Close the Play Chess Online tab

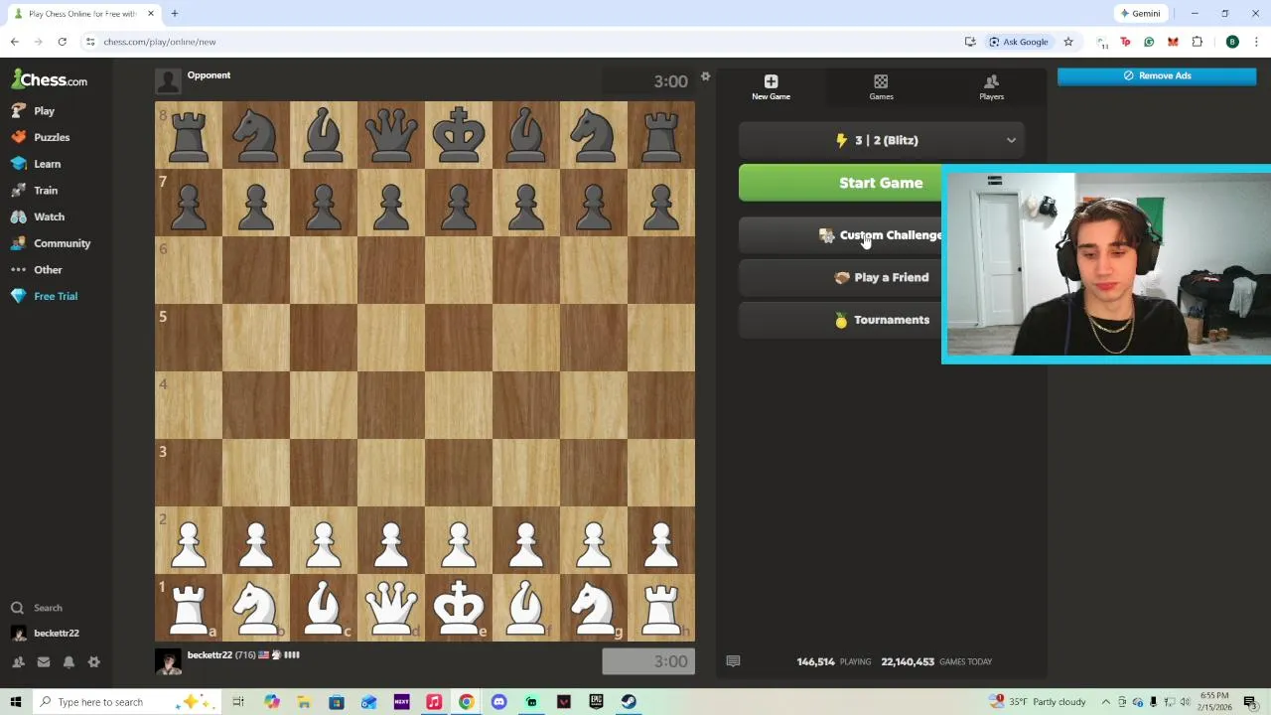[x=151, y=14]
